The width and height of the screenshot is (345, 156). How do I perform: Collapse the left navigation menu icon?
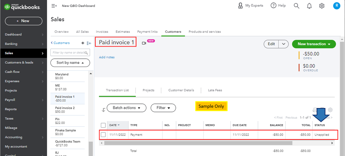(x=54, y=6)
